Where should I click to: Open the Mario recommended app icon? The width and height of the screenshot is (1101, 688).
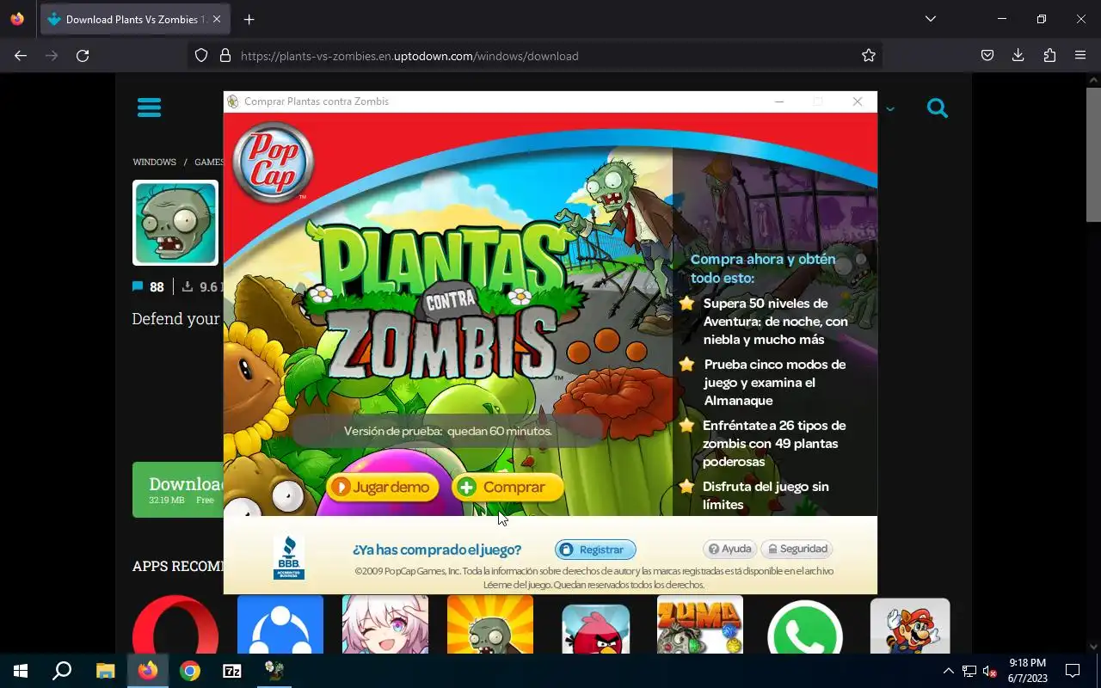coord(910,627)
